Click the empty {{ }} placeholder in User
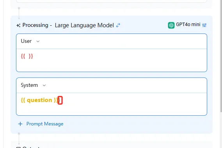Image resolution: width=222 pixels, height=148 pixels. 27,56
